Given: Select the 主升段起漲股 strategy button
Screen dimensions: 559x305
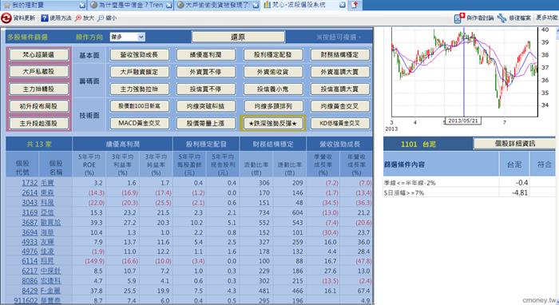Looking at the screenshot, I should (38, 123).
